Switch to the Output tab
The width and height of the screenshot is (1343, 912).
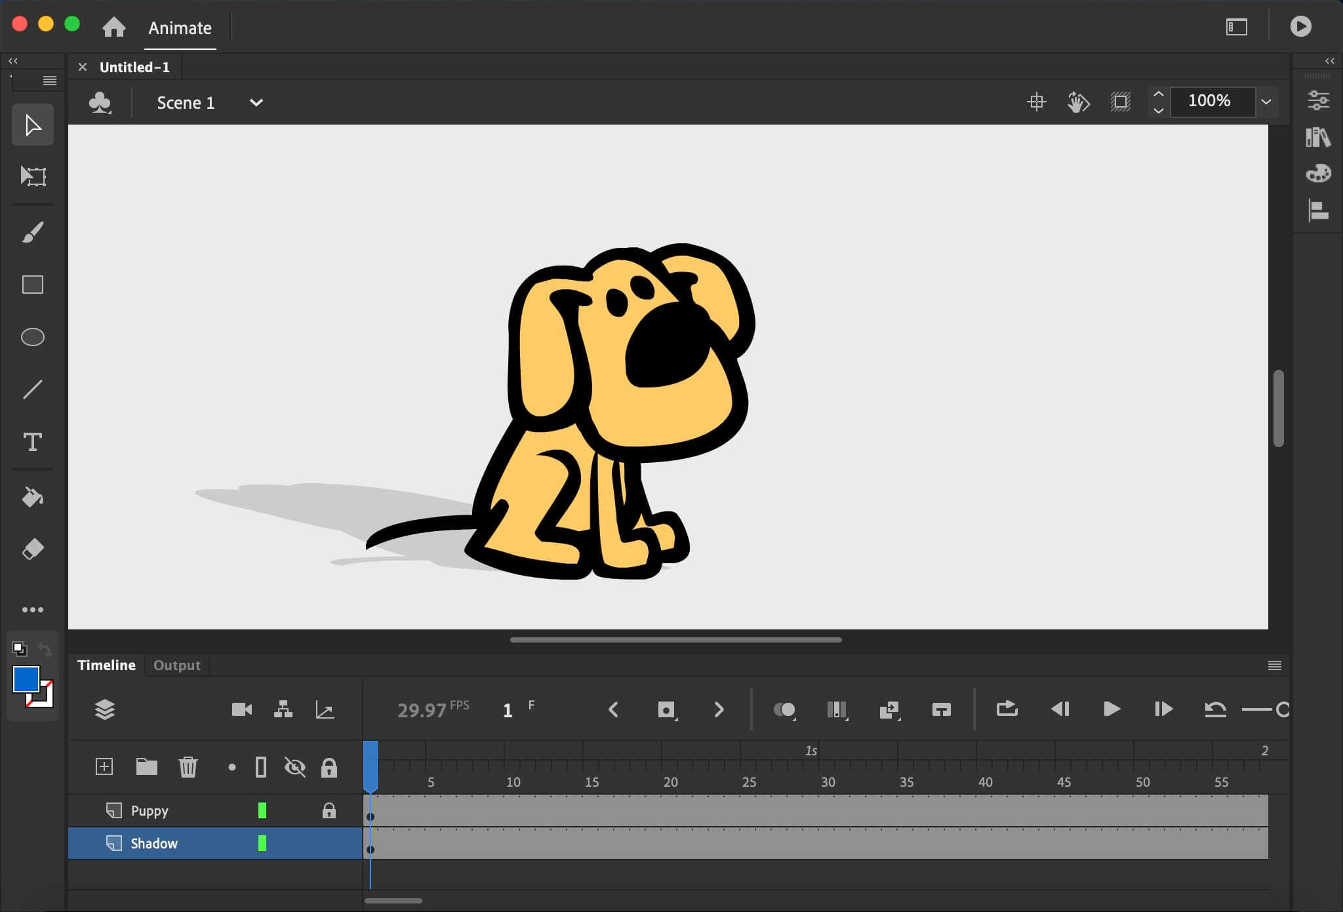click(176, 665)
